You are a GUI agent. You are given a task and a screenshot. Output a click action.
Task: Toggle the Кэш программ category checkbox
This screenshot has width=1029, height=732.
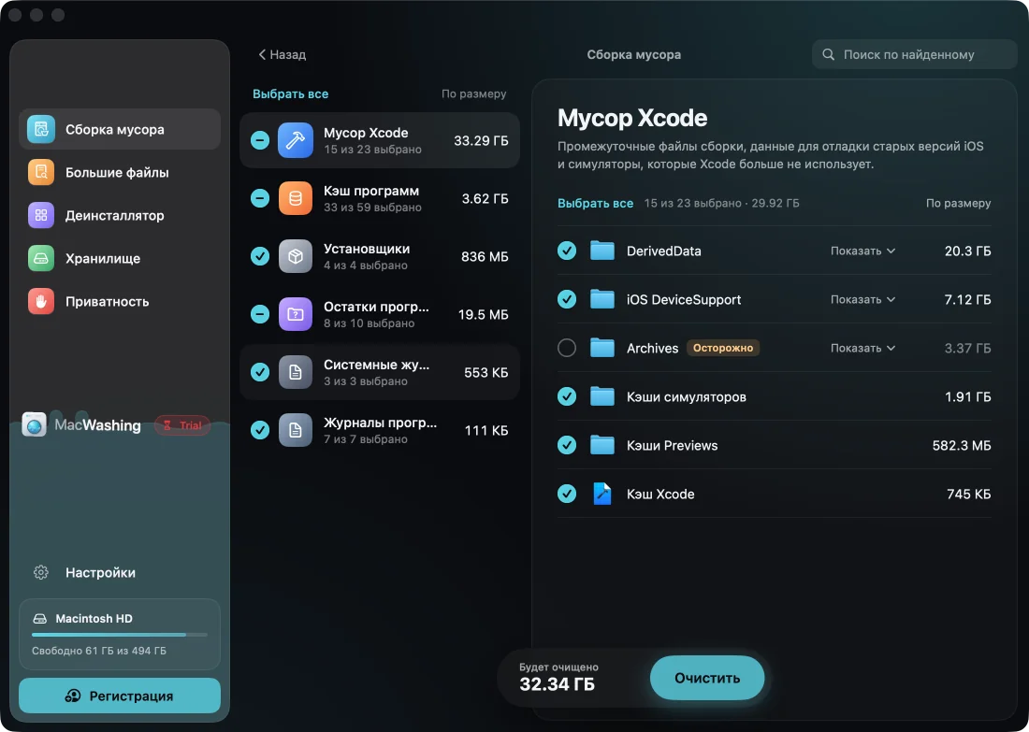[260, 198]
